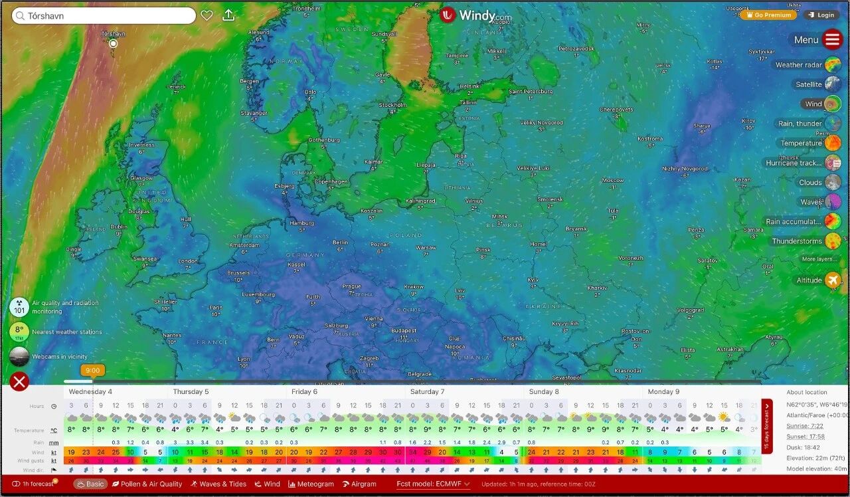The width and height of the screenshot is (850, 497).
Task: Switch to the Wind forecast tab
Action: [268, 484]
